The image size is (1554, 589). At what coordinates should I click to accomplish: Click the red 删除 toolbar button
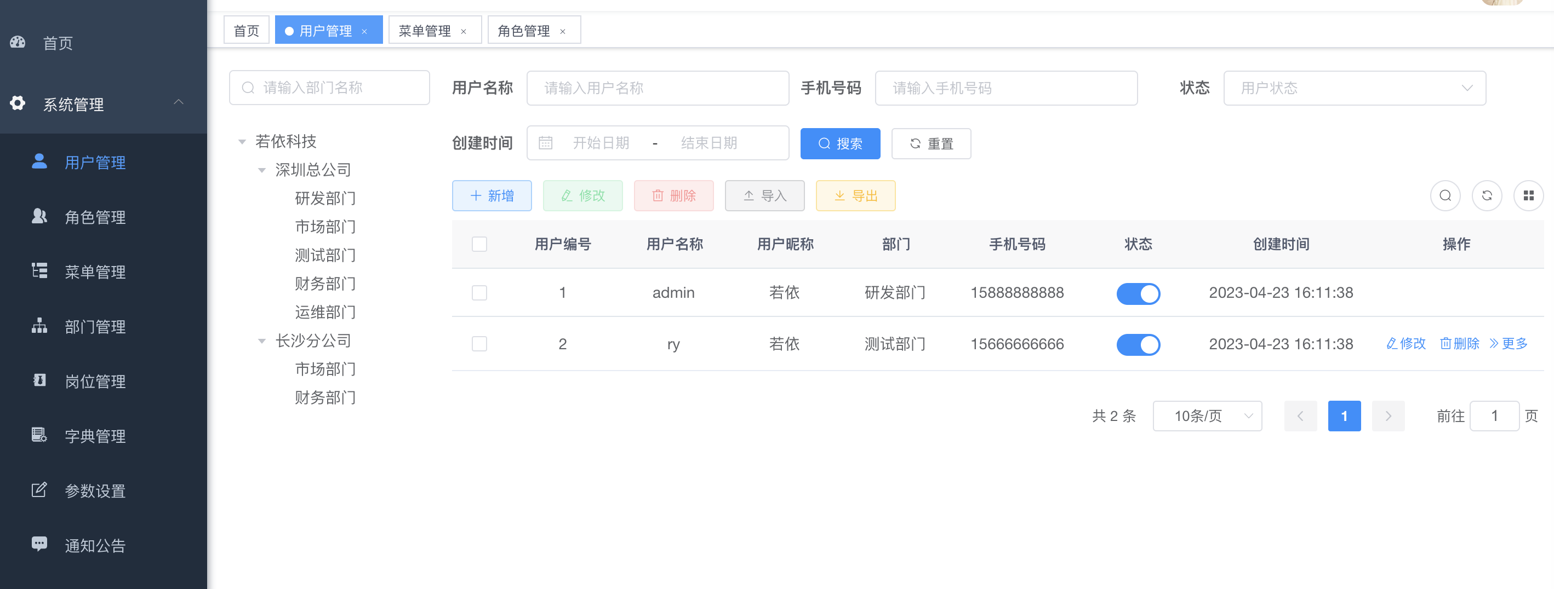tap(674, 195)
